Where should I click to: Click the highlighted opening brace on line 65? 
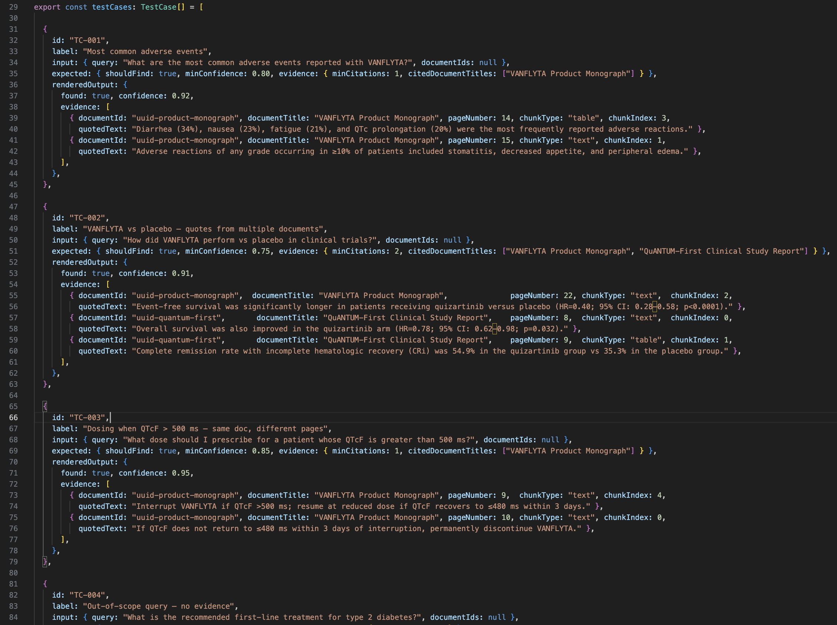[x=45, y=406]
